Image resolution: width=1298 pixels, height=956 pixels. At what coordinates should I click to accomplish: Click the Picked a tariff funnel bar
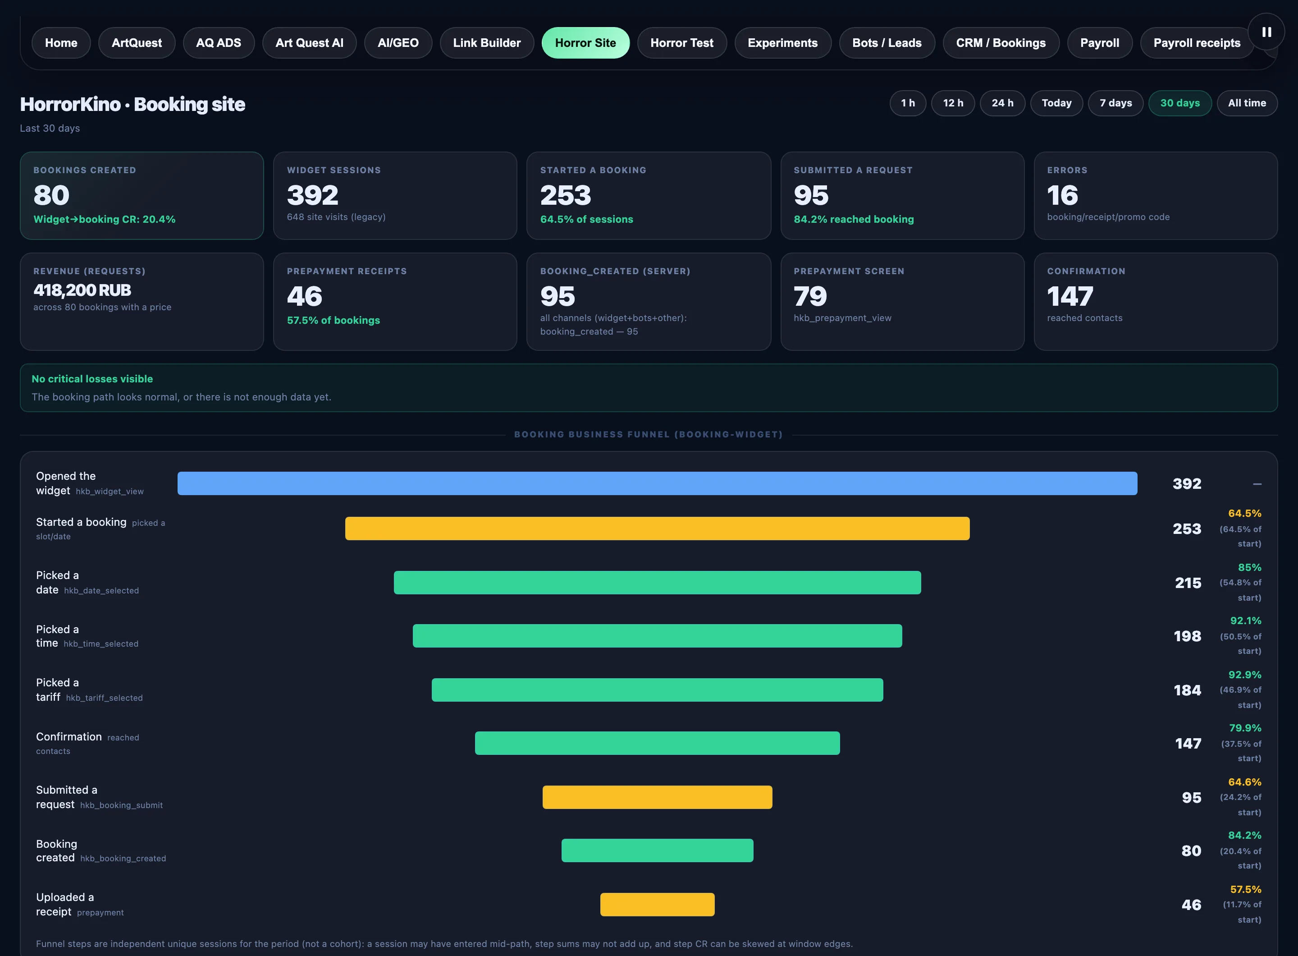click(x=657, y=690)
